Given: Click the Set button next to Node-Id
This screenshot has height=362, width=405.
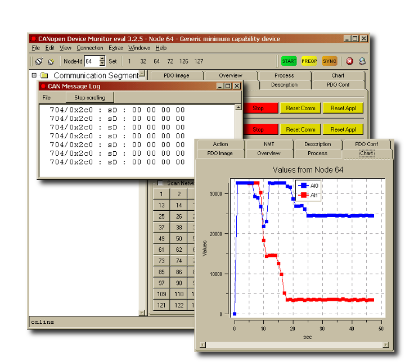Looking at the screenshot, I should pos(112,61).
